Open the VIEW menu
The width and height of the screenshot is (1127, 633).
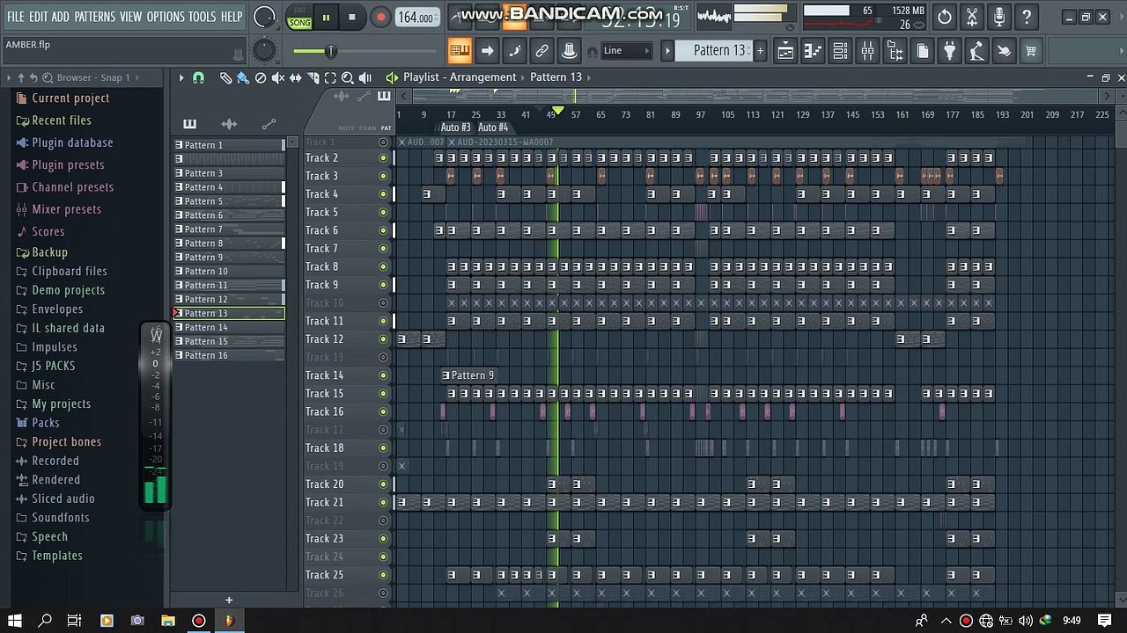130,17
